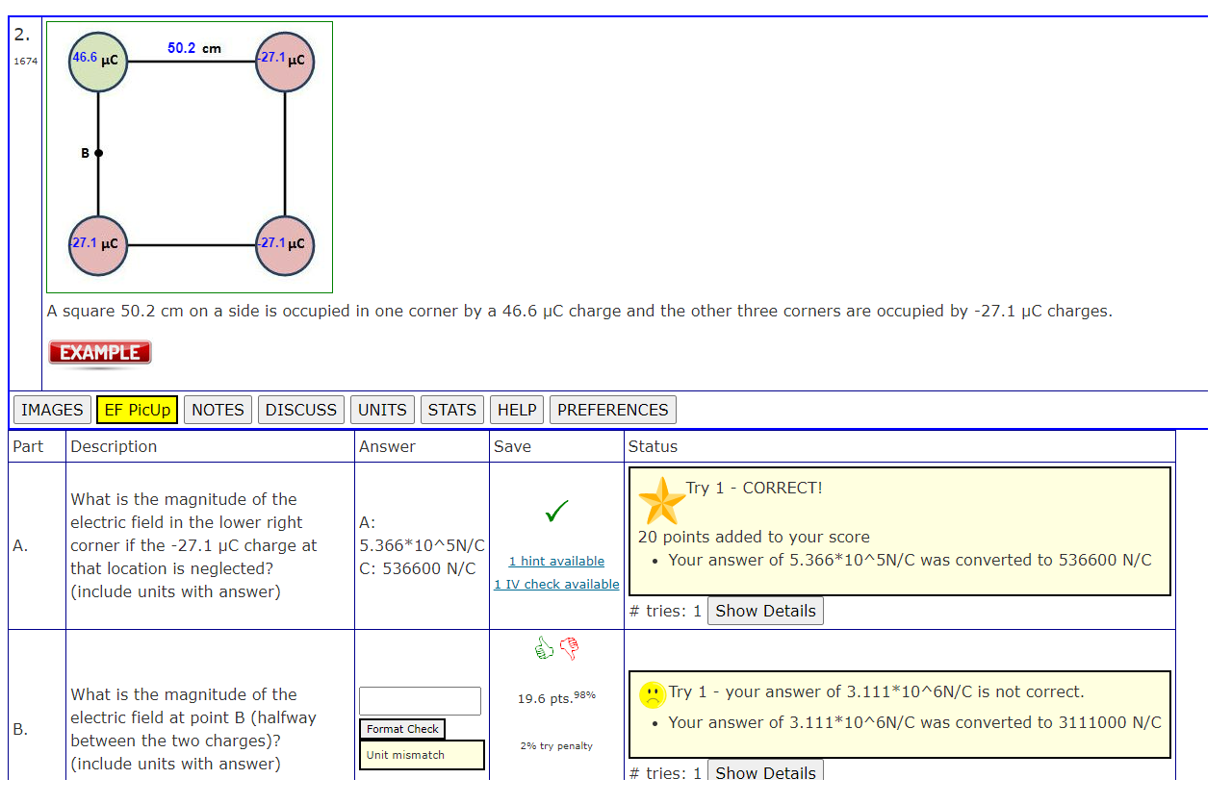Click the top-right -27.1 µC charge circle
Viewport: 1232px width, 804px height.
coord(285,60)
